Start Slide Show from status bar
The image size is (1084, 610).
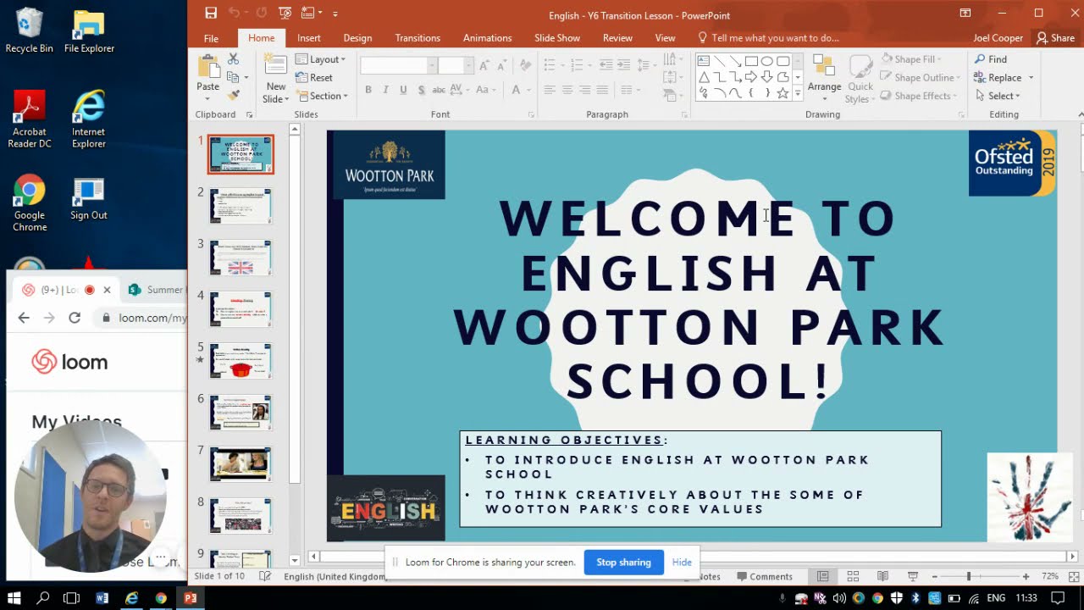(x=912, y=576)
